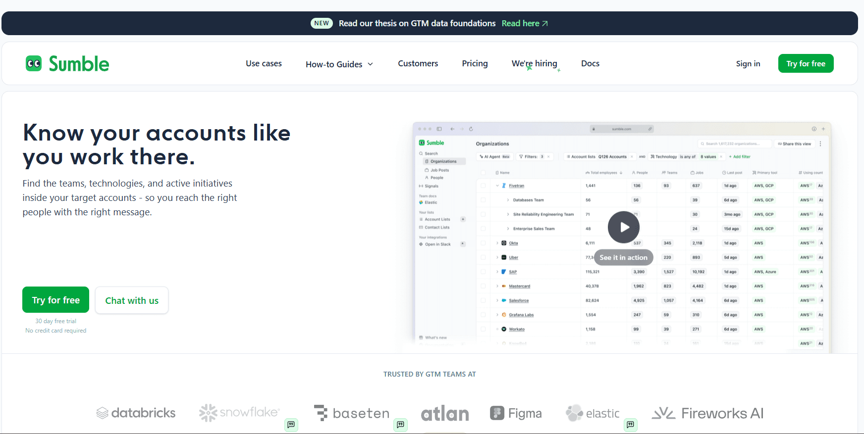Remove the Q126 Accounts filter with its X
The image size is (864, 434).
tap(632, 157)
